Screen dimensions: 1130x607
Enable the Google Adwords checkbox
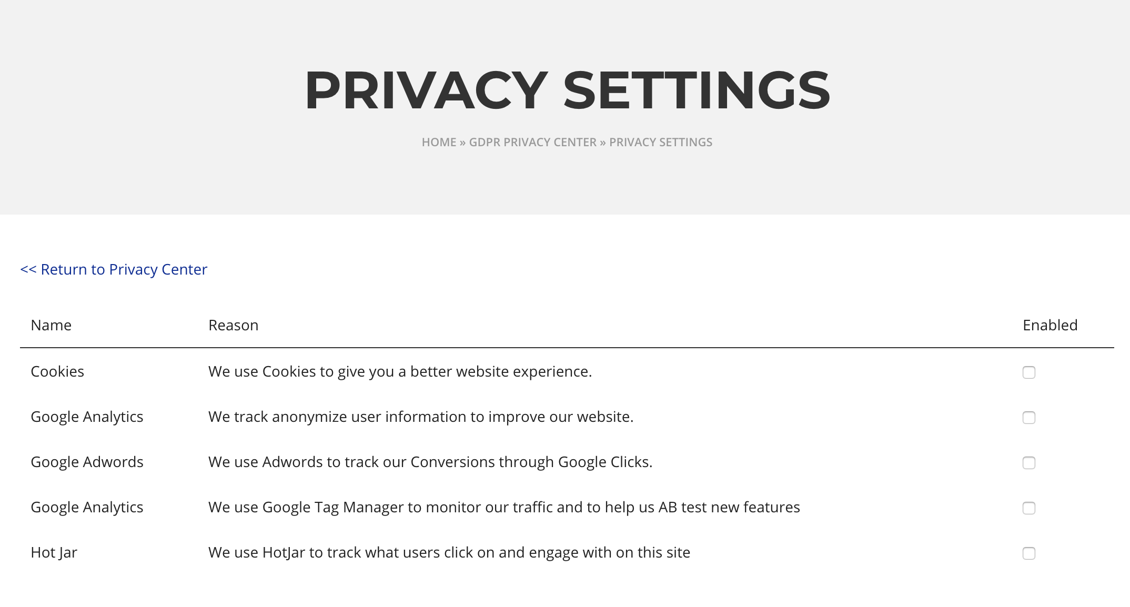pos(1028,463)
